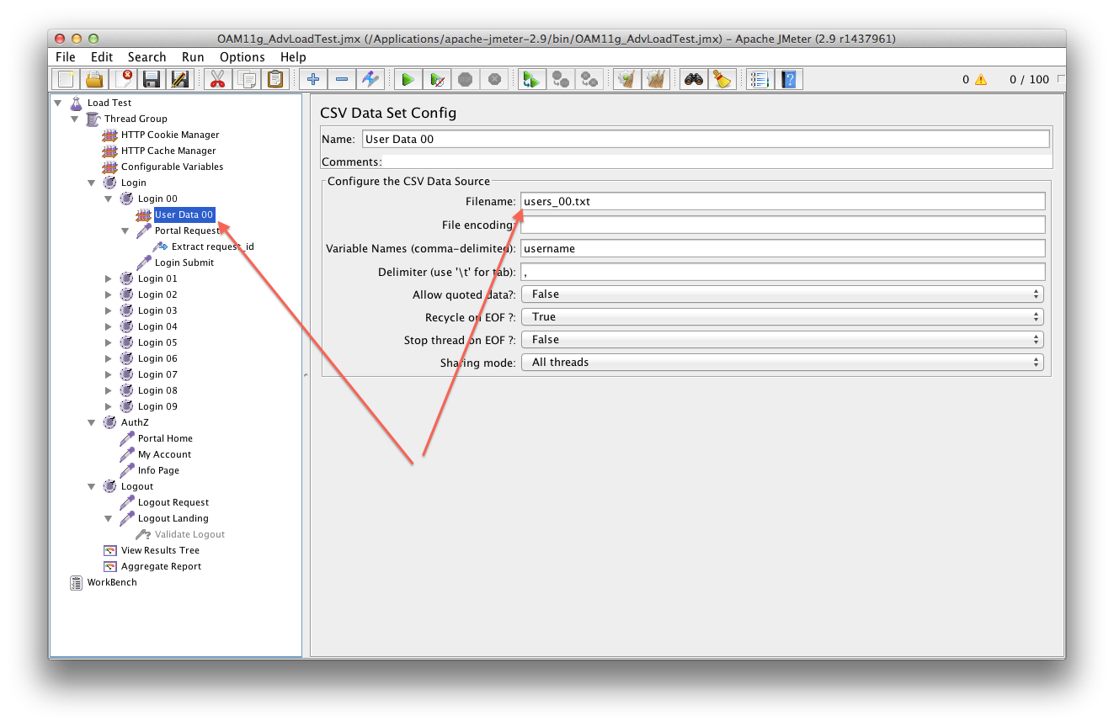Click the Remote Start All icon

[531, 79]
